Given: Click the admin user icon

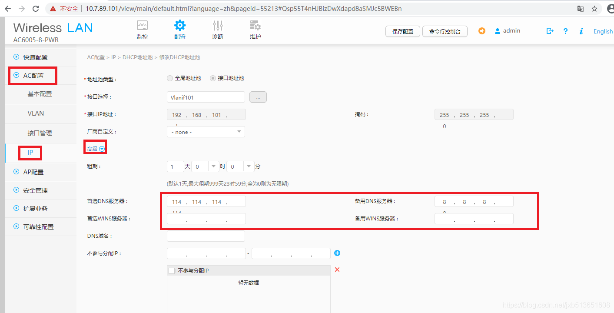Looking at the screenshot, I should [x=498, y=31].
